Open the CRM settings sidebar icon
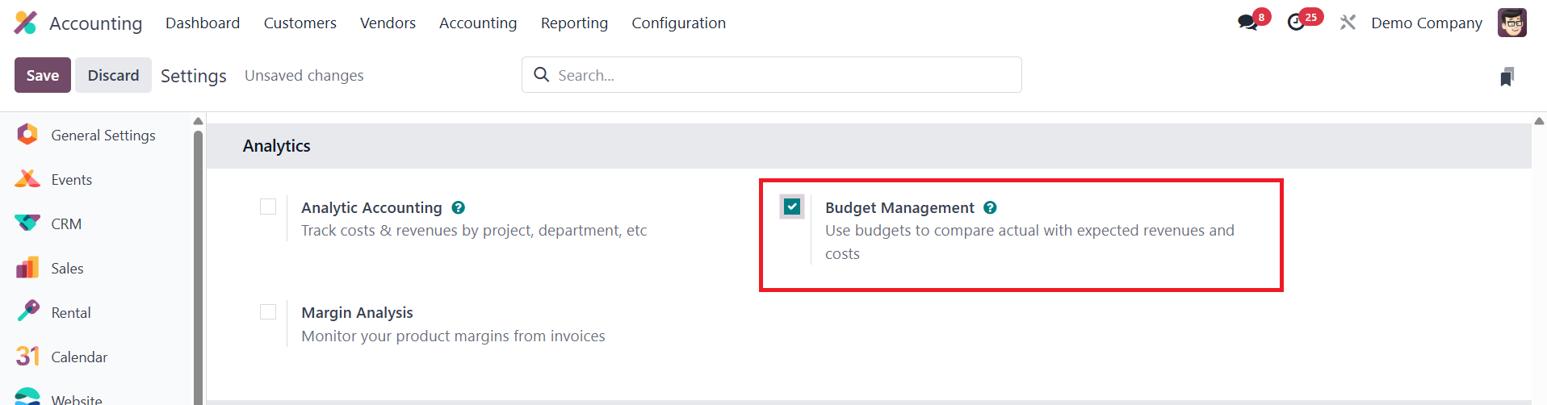This screenshot has width=1547, height=405. 27,223
